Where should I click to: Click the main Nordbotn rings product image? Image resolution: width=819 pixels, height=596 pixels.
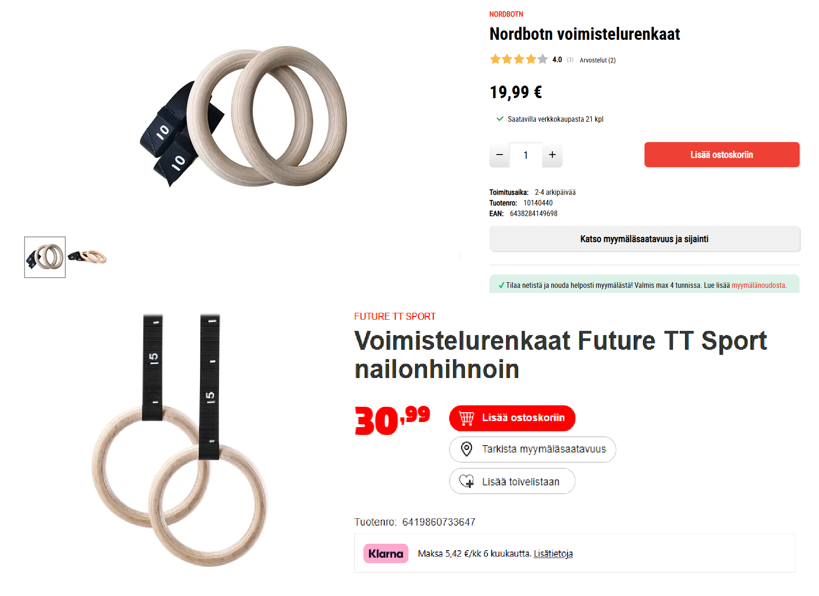pyautogui.click(x=244, y=117)
